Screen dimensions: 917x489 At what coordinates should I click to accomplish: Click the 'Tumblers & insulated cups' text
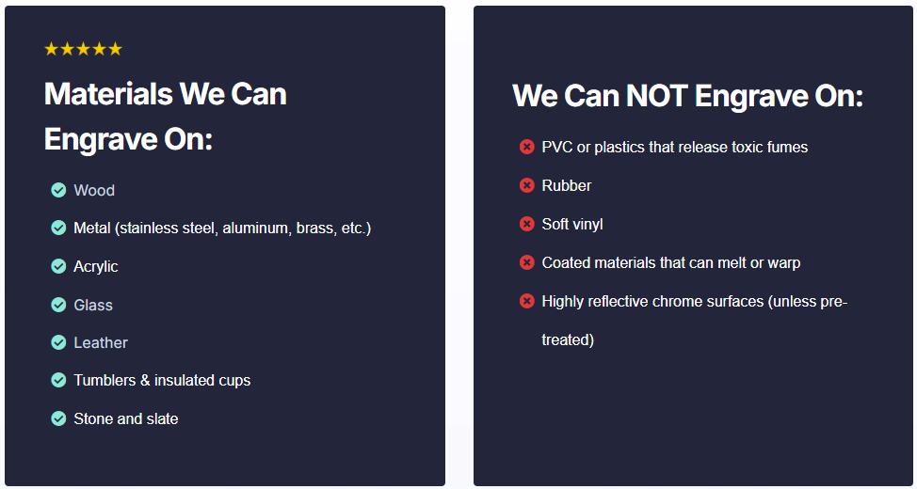(x=162, y=380)
